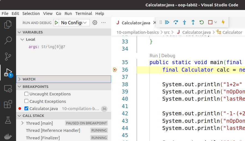
Task: Click the Debug CodeLens link above main
Action: pos(168,56)
